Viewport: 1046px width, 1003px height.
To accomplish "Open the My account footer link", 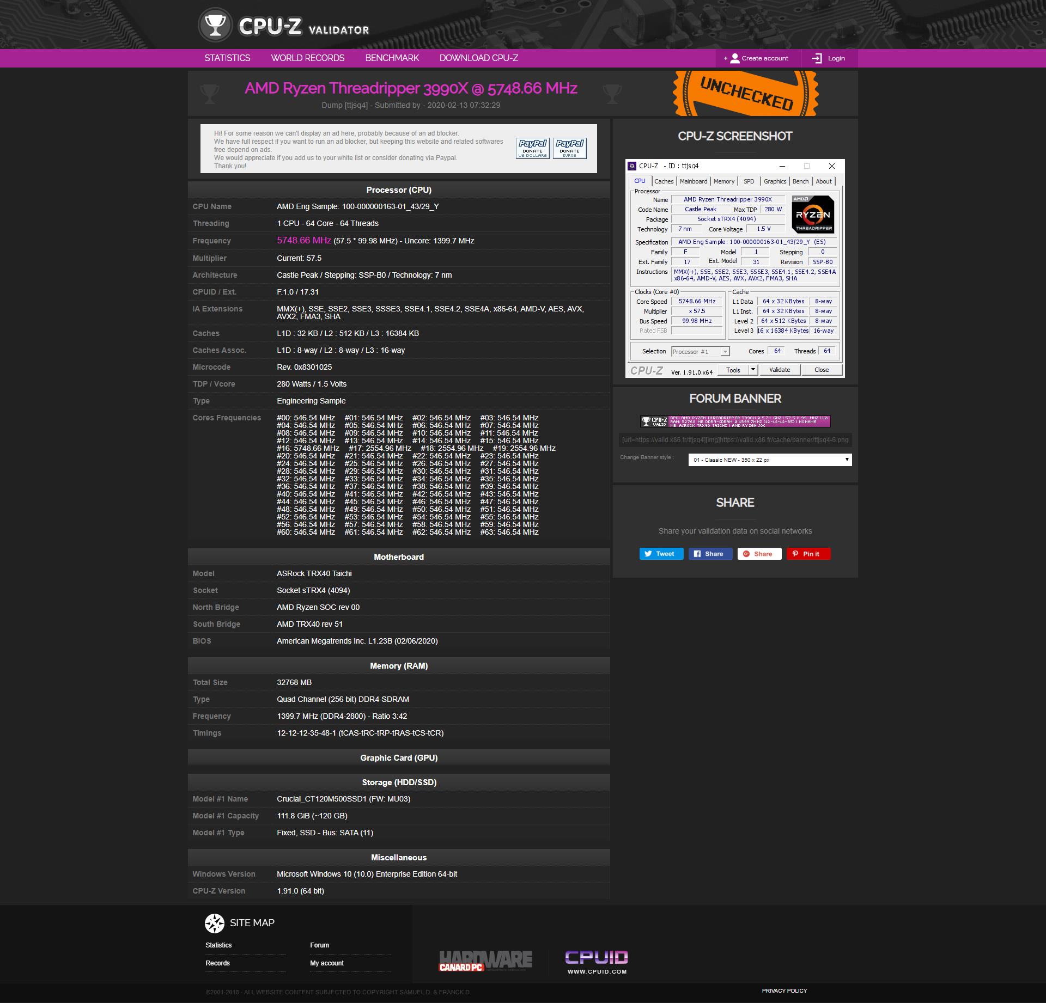I will point(327,963).
